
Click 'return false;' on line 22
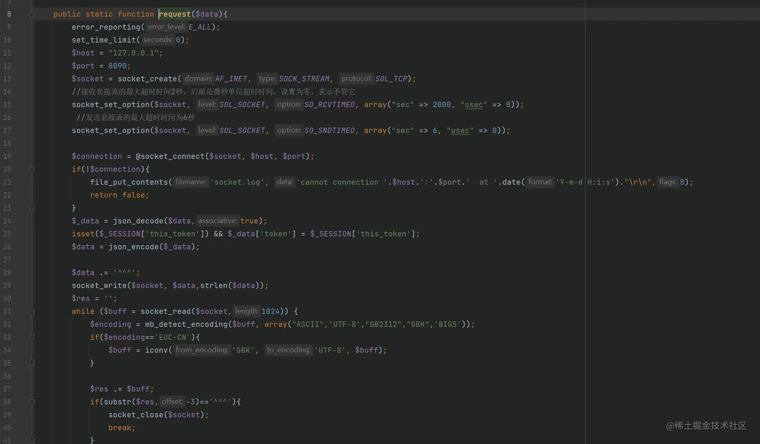pyautogui.click(x=120, y=195)
